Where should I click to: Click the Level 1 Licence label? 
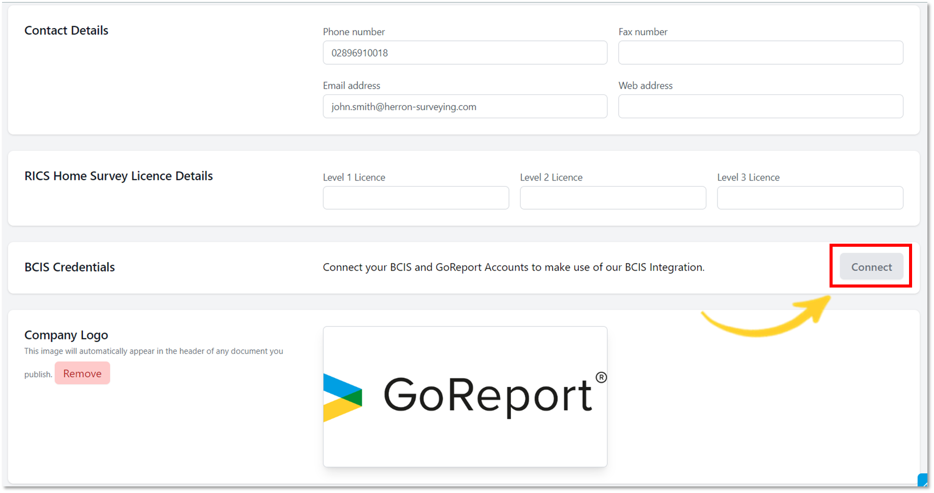(x=354, y=177)
